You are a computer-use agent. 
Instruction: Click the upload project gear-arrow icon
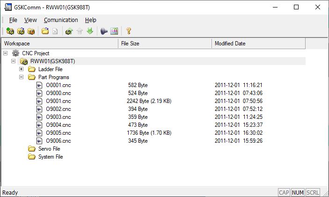pyautogui.click(x=69, y=31)
